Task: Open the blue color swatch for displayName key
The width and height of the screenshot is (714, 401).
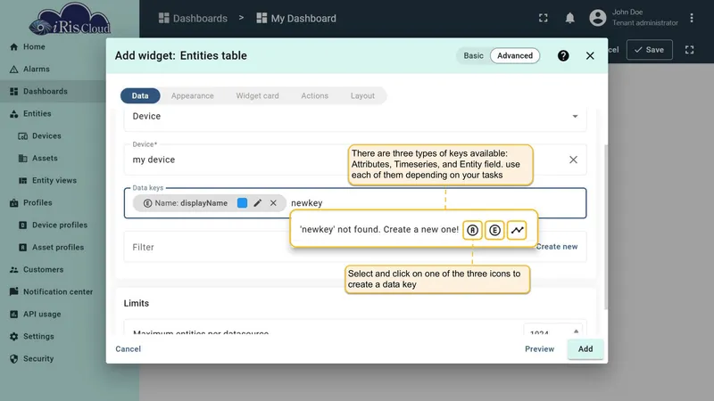Action: coord(242,203)
